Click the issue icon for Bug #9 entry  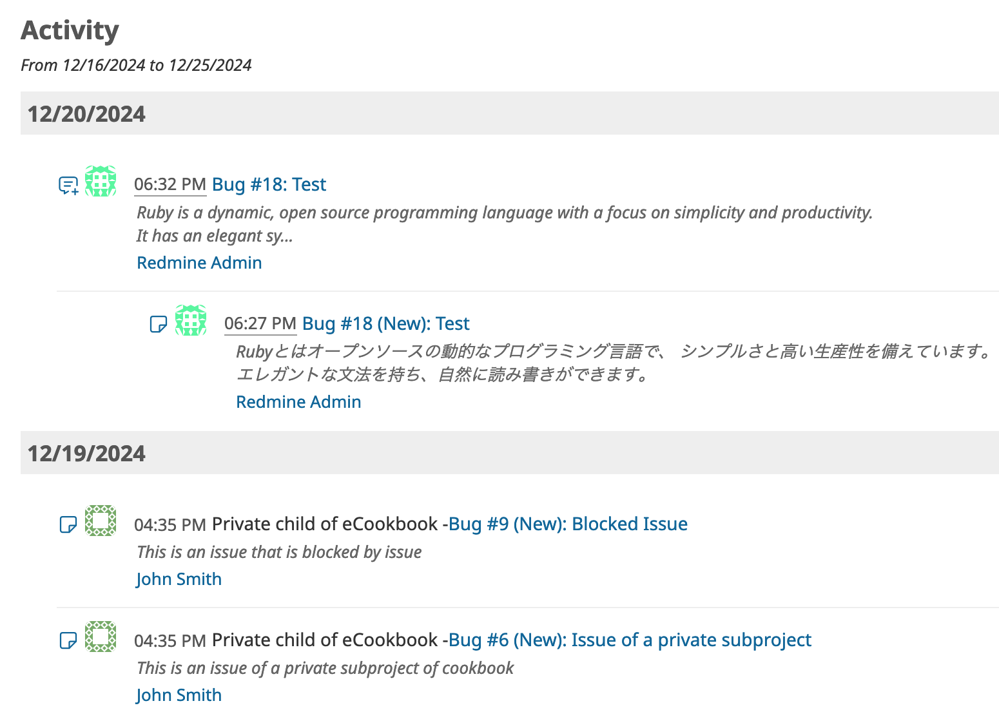(x=68, y=524)
